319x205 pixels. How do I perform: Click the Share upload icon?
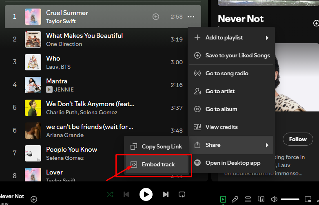click(x=197, y=145)
